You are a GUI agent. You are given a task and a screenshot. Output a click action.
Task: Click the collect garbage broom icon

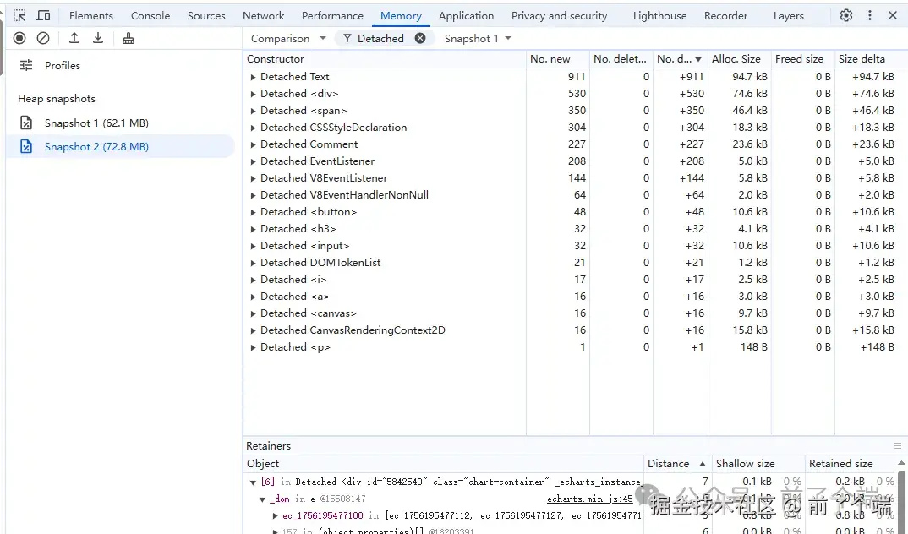pyautogui.click(x=129, y=38)
